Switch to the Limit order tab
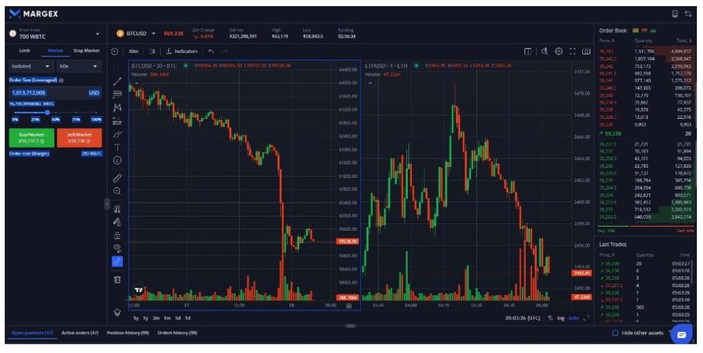 click(x=25, y=51)
